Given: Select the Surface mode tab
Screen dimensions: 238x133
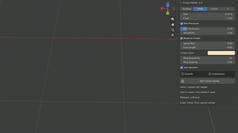Looking at the screenshot, I should click(x=187, y=9).
